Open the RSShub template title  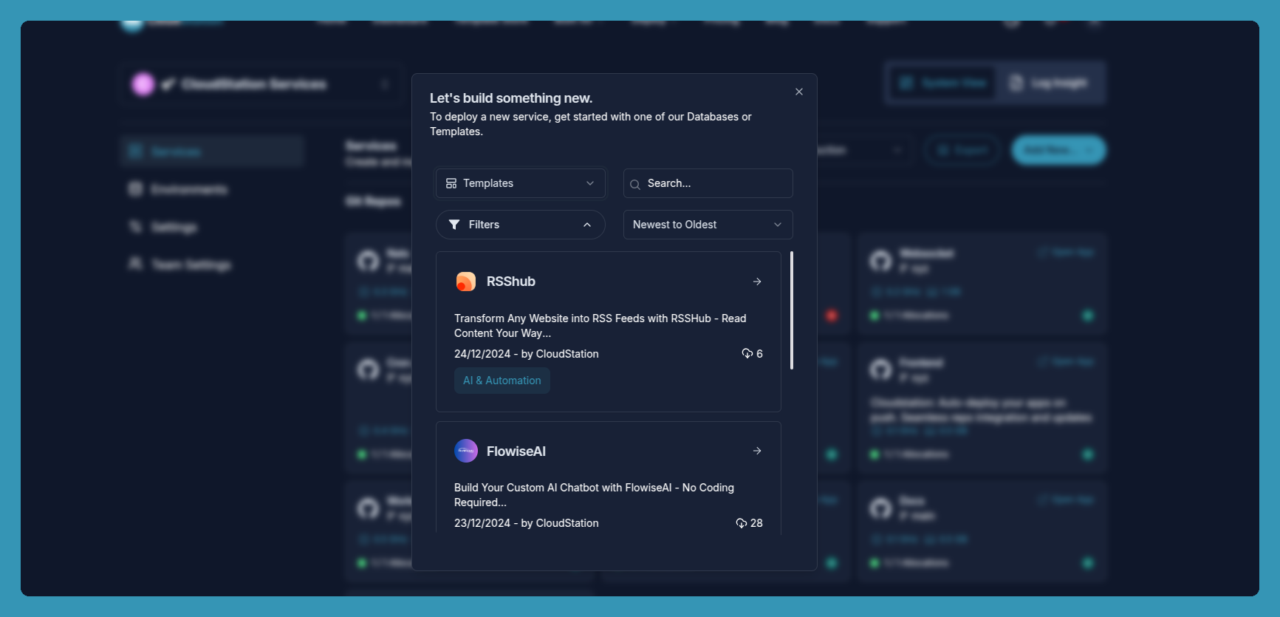pyautogui.click(x=511, y=282)
